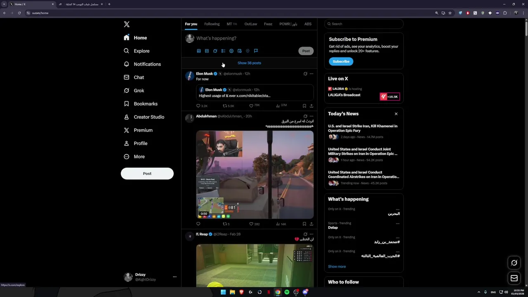Image resolution: width=528 pixels, height=297 pixels.
Task: Click the location tag icon in composer
Action: tap(247, 51)
